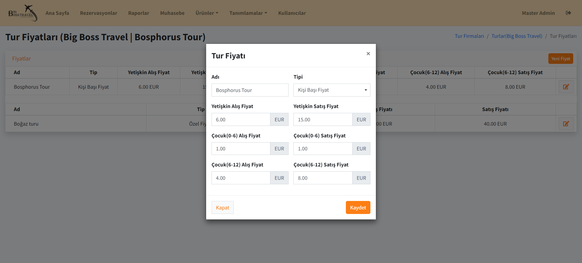The height and width of the screenshot is (263, 582).
Task: Open Turlar(Big Boss Travel) breadcrumb link
Action: click(x=517, y=36)
